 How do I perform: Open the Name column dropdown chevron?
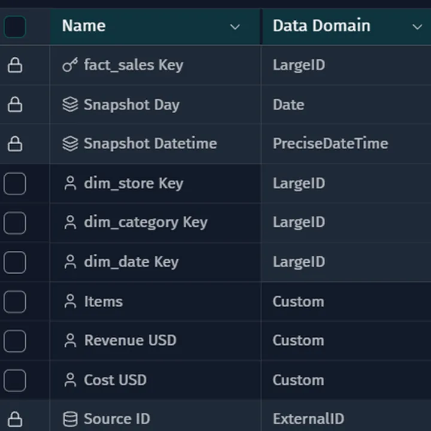click(235, 27)
